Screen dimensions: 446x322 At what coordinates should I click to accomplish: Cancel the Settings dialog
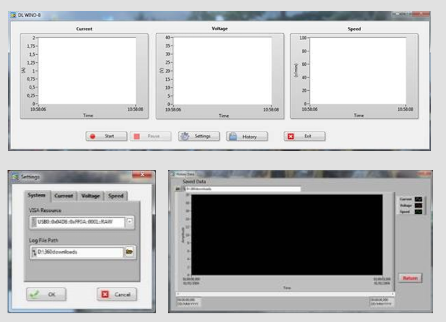[x=117, y=295]
